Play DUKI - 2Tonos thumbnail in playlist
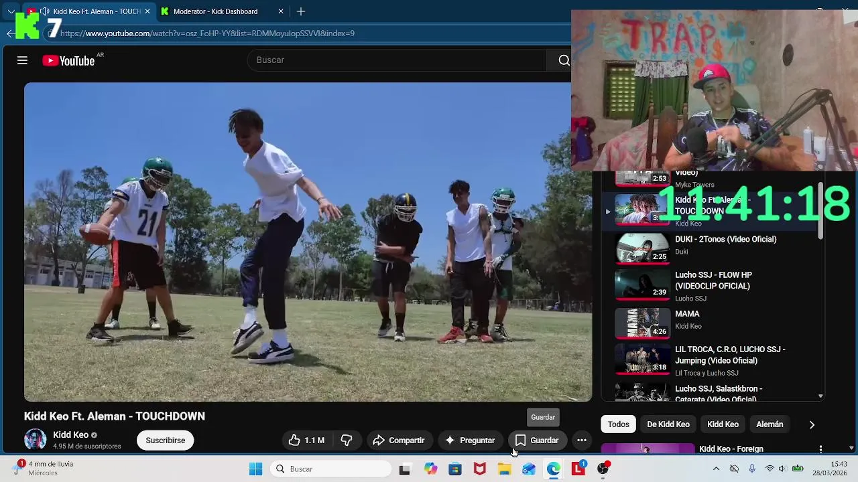This screenshot has height=482, width=858. pos(642,248)
